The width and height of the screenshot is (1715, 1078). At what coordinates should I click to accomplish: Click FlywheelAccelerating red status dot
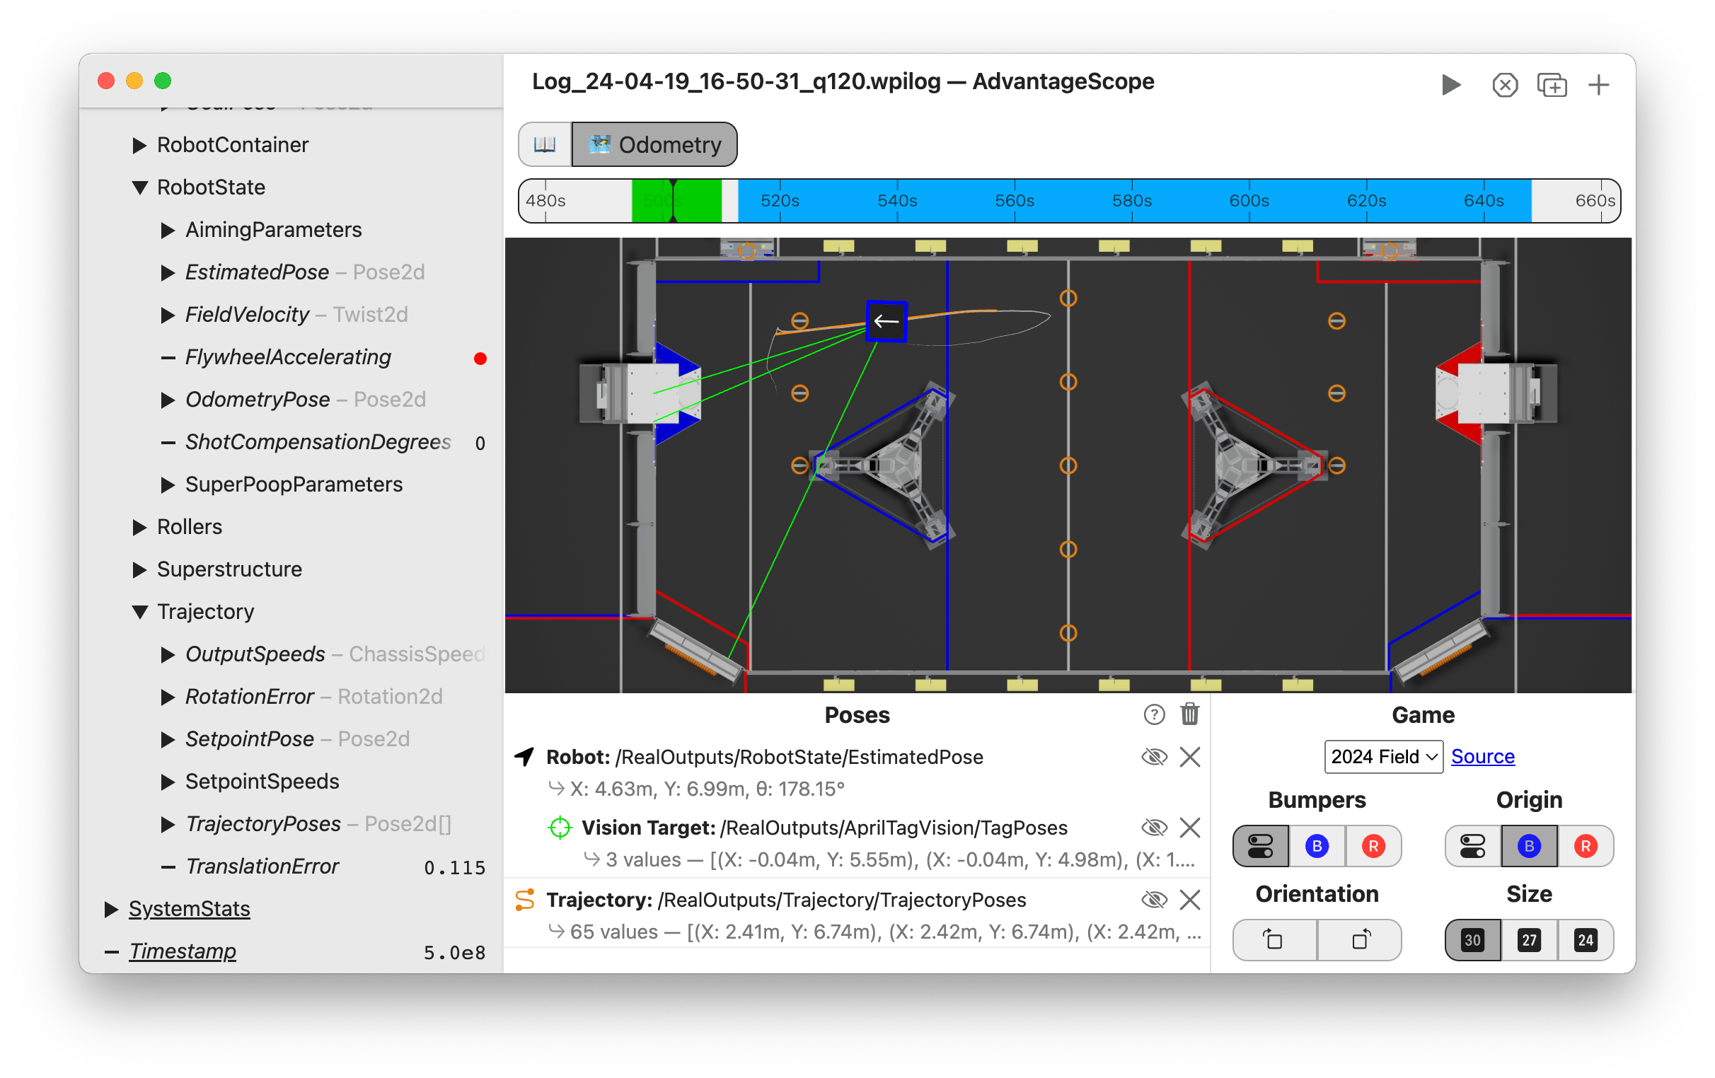coord(480,358)
